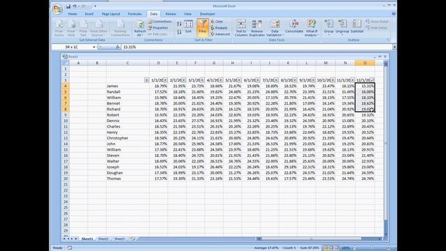
Task: Open the Formulas ribbon tab
Action: click(x=134, y=14)
